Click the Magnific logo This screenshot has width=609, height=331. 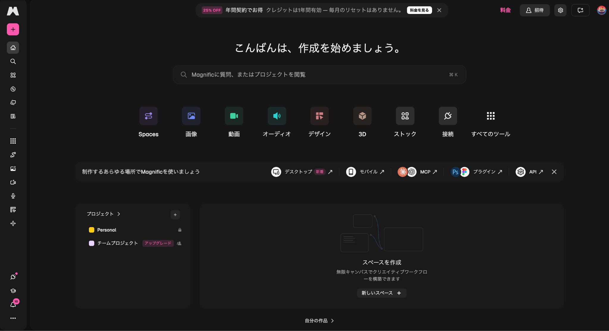13,11
